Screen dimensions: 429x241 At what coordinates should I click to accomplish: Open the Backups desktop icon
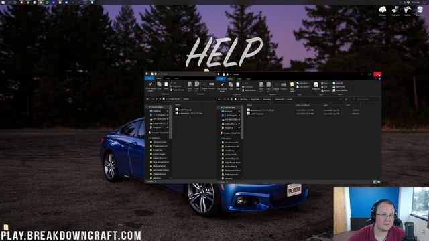(382, 11)
